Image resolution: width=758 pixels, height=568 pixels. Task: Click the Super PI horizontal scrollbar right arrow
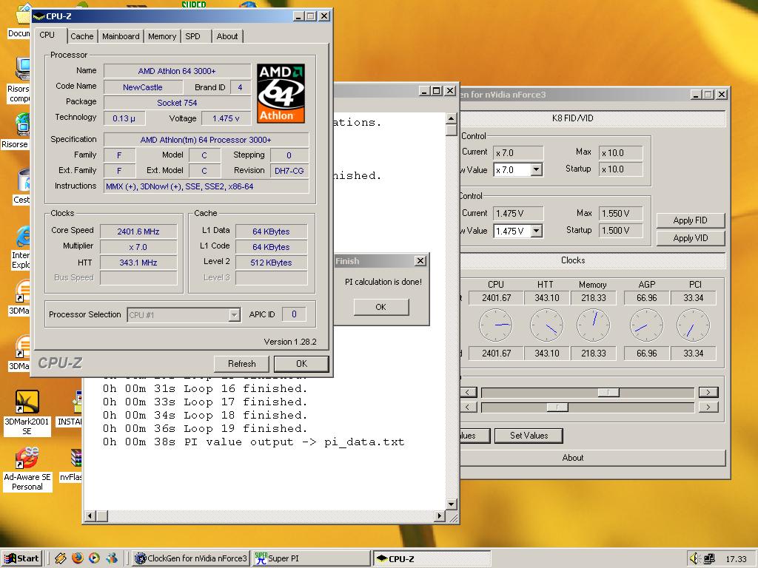point(439,516)
